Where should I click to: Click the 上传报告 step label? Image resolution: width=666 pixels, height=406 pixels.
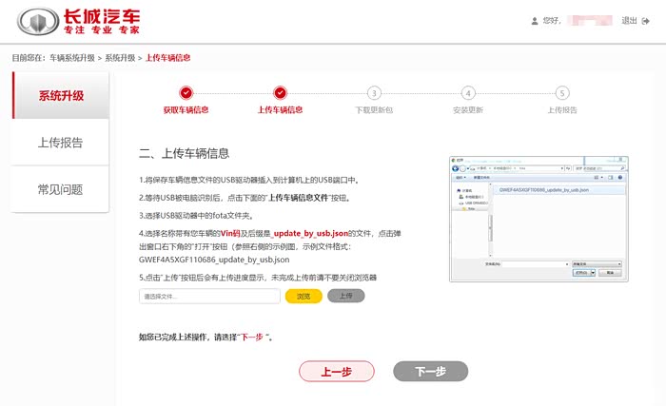tap(562, 110)
